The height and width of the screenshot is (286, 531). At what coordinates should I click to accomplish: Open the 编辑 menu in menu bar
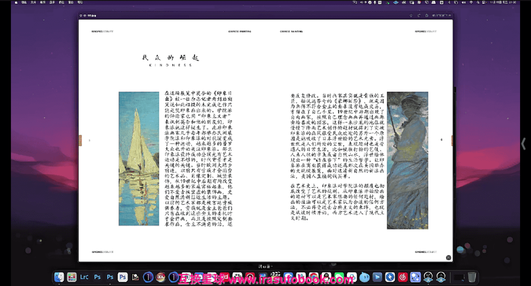coord(43,2)
